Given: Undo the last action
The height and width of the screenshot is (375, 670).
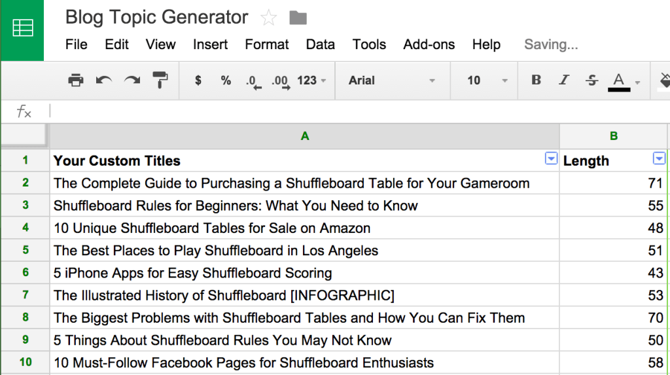Looking at the screenshot, I should click(x=103, y=80).
